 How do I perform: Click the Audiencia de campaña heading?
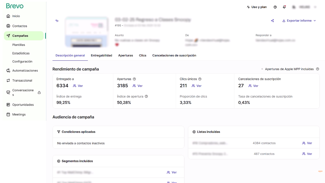(73, 117)
